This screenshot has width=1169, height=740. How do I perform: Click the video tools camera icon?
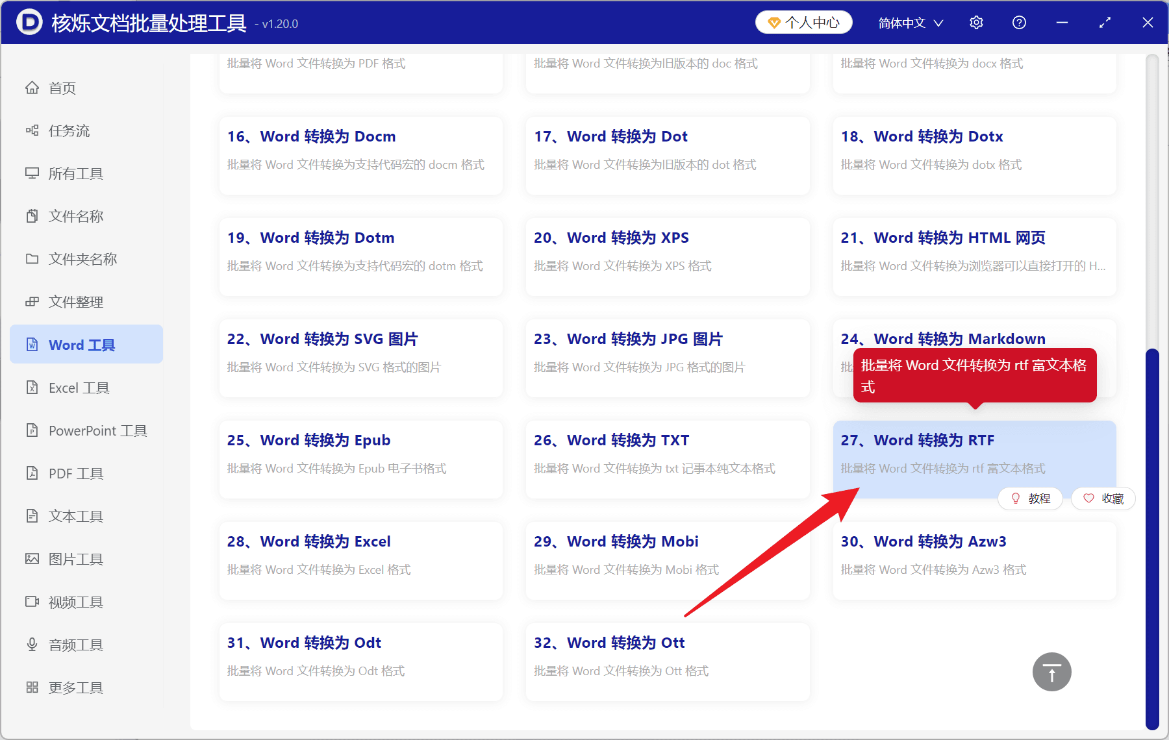point(32,602)
